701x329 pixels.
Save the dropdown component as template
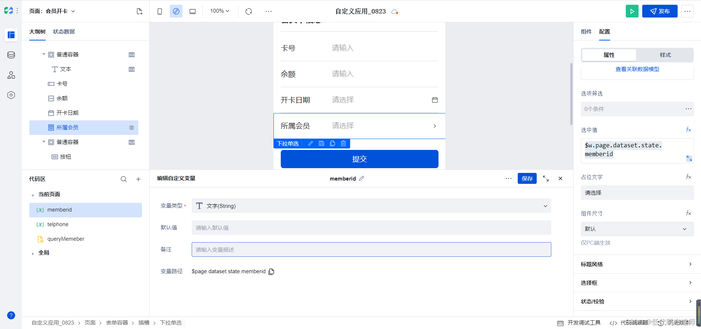coord(321,143)
